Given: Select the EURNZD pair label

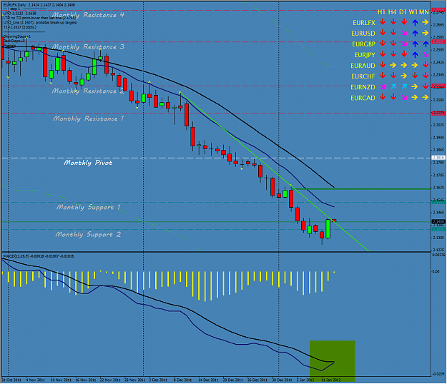Looking at the screenshot, I should (363, 87).
